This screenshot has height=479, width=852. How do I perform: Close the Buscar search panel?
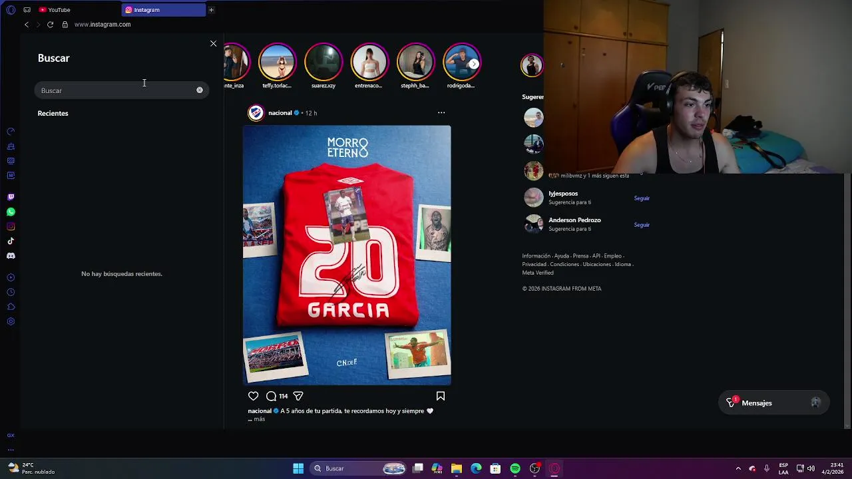pos(213,43)
